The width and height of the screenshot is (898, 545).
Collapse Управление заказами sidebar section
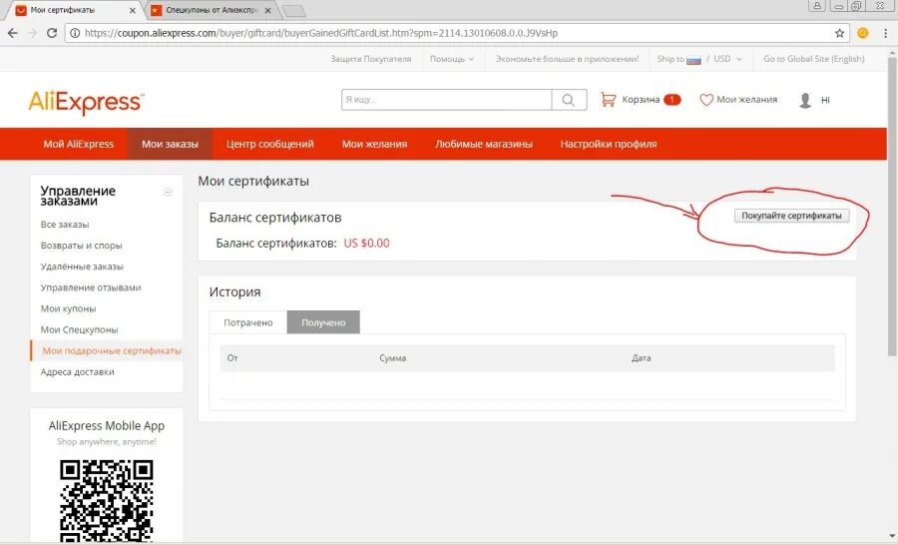[x=168, y=192]
